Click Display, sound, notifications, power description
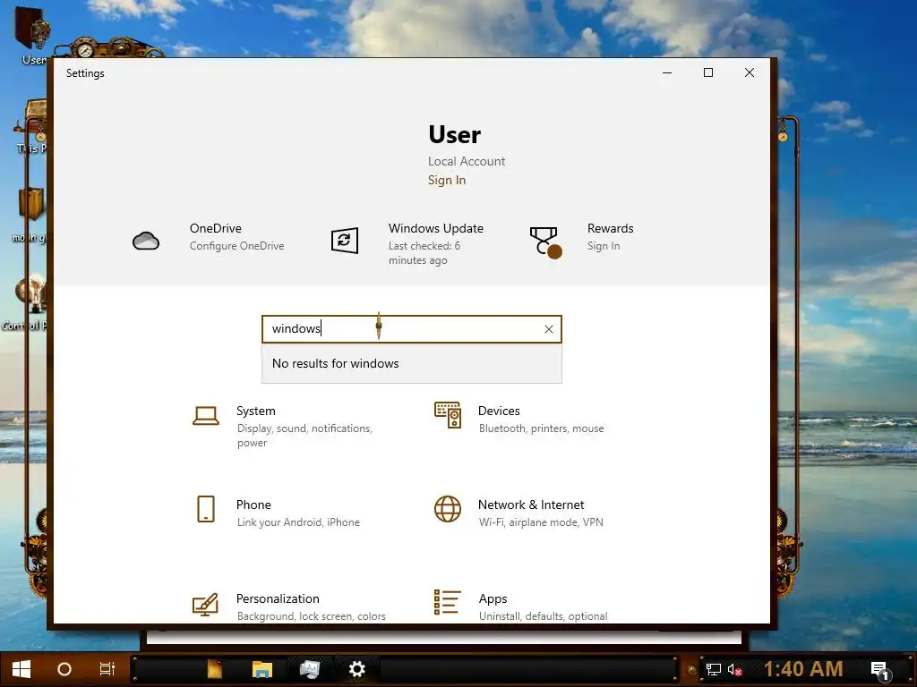 pyautogui.click(x=304, y=436)
